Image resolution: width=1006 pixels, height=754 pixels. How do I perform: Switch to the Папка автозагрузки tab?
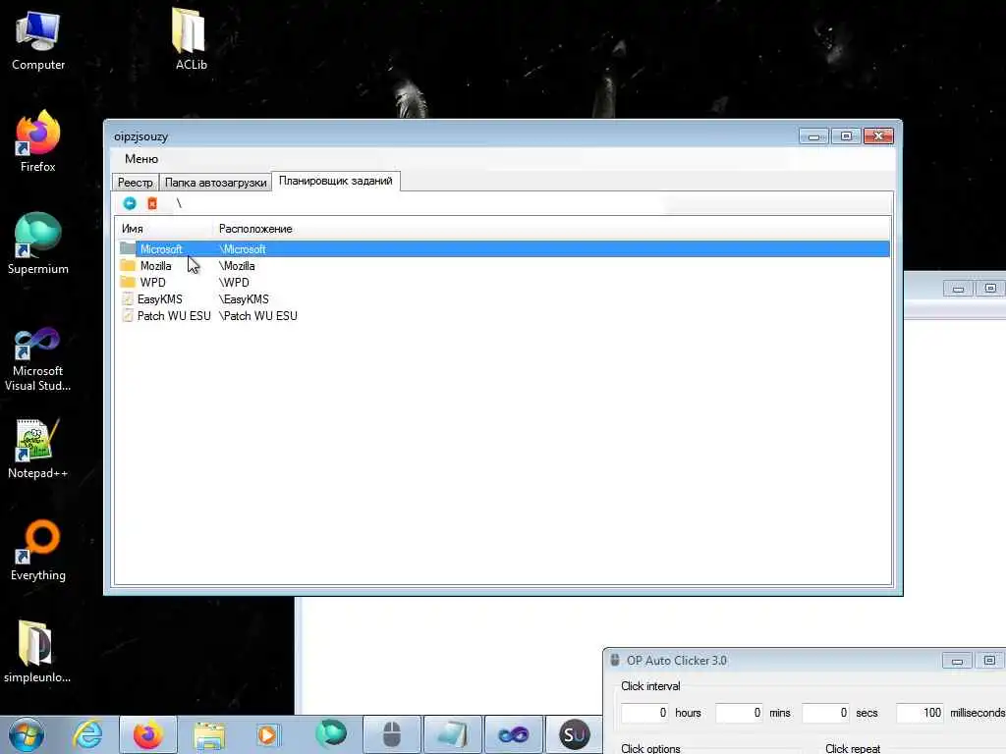pos(215,182)
